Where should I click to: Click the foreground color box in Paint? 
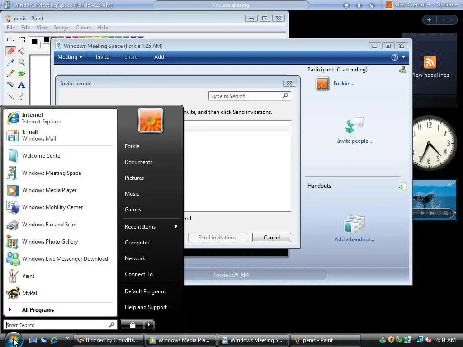(x=34, y=42)
